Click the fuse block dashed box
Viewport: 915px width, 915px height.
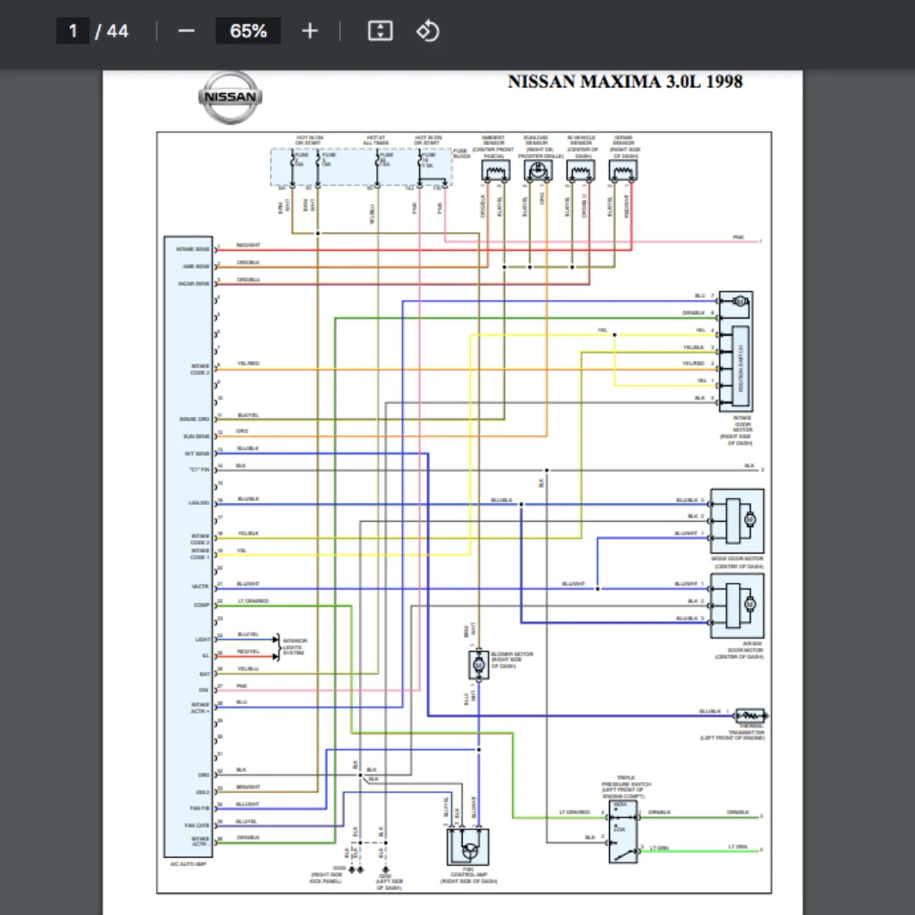pyautogui.click(x=361, y=167)
